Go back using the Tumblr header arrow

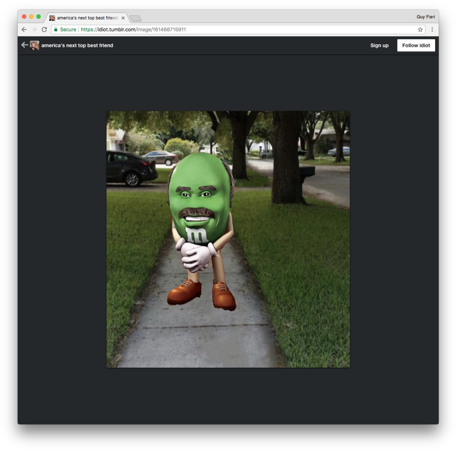coord(25,45)
